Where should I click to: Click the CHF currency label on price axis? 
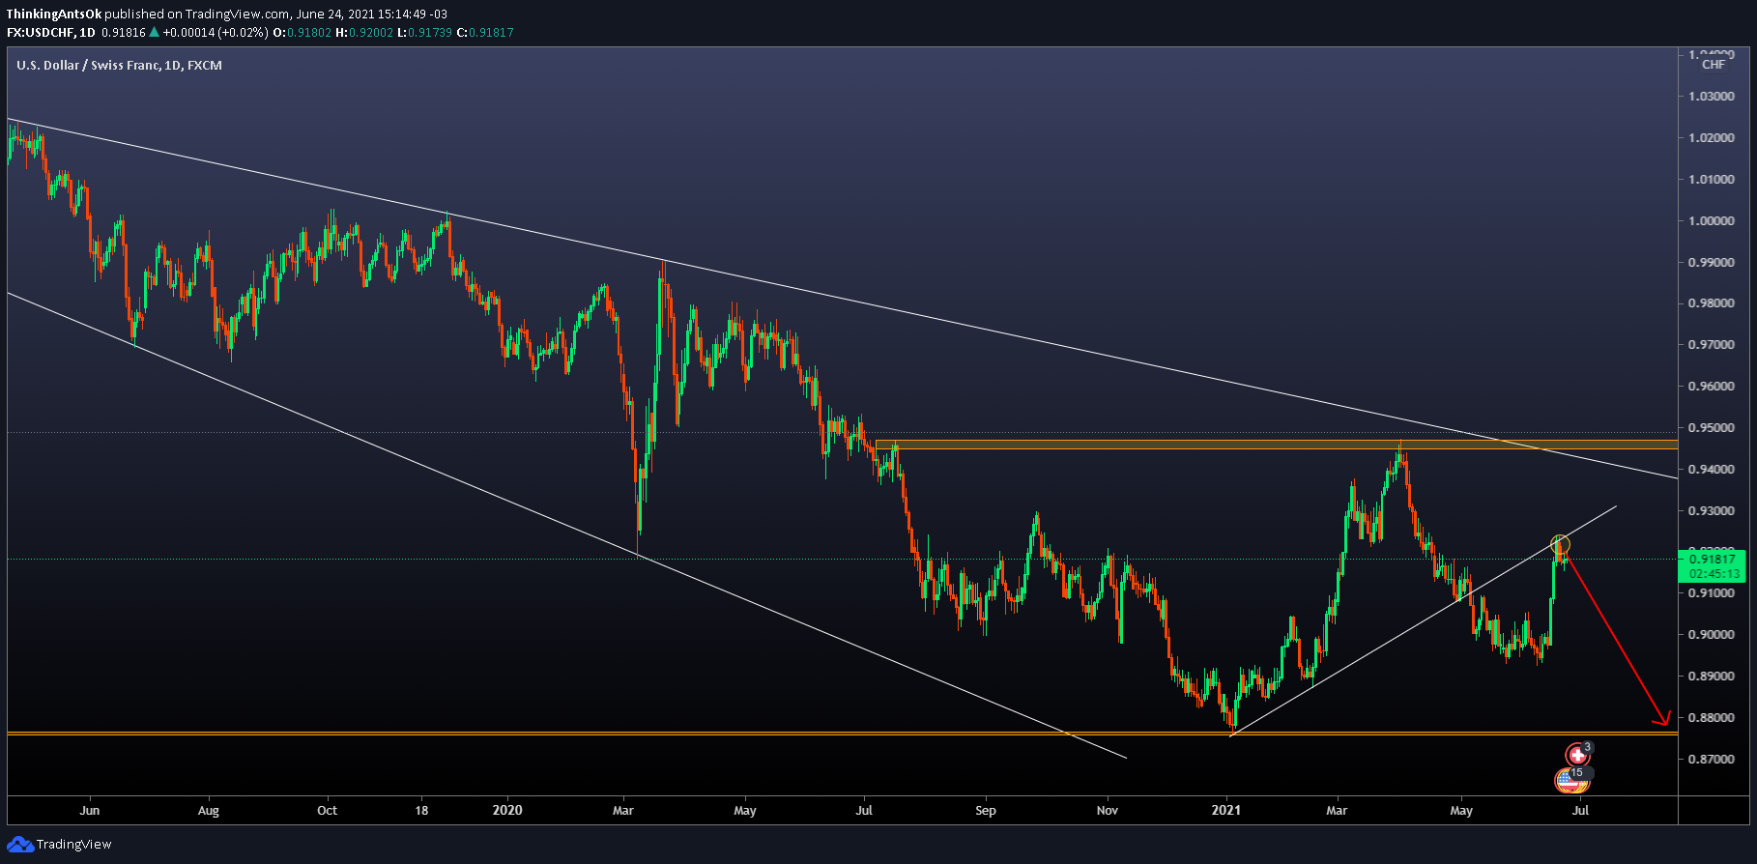click(x=1713, y=65)
